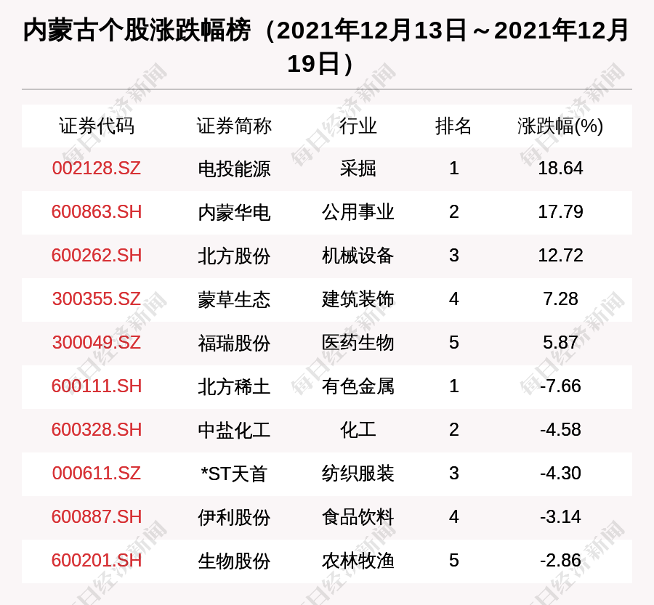Select stock code 600887.SH
Image resolution: width=654 pixels, height=605 pixels.
[x=97, y=517]
